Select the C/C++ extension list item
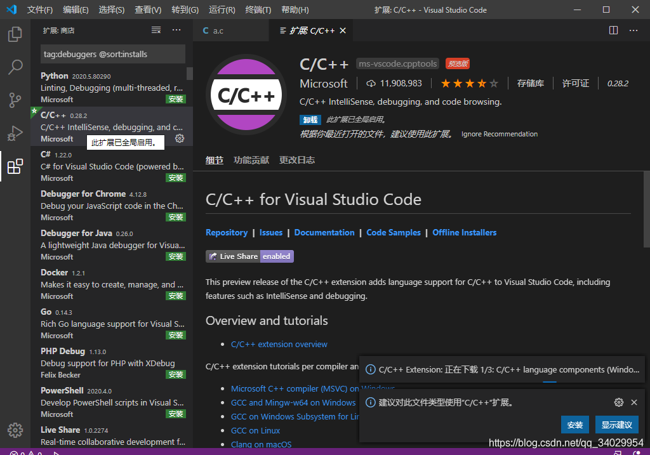Image resolution: width=650 pixels, height=455 pixels. 112,126
